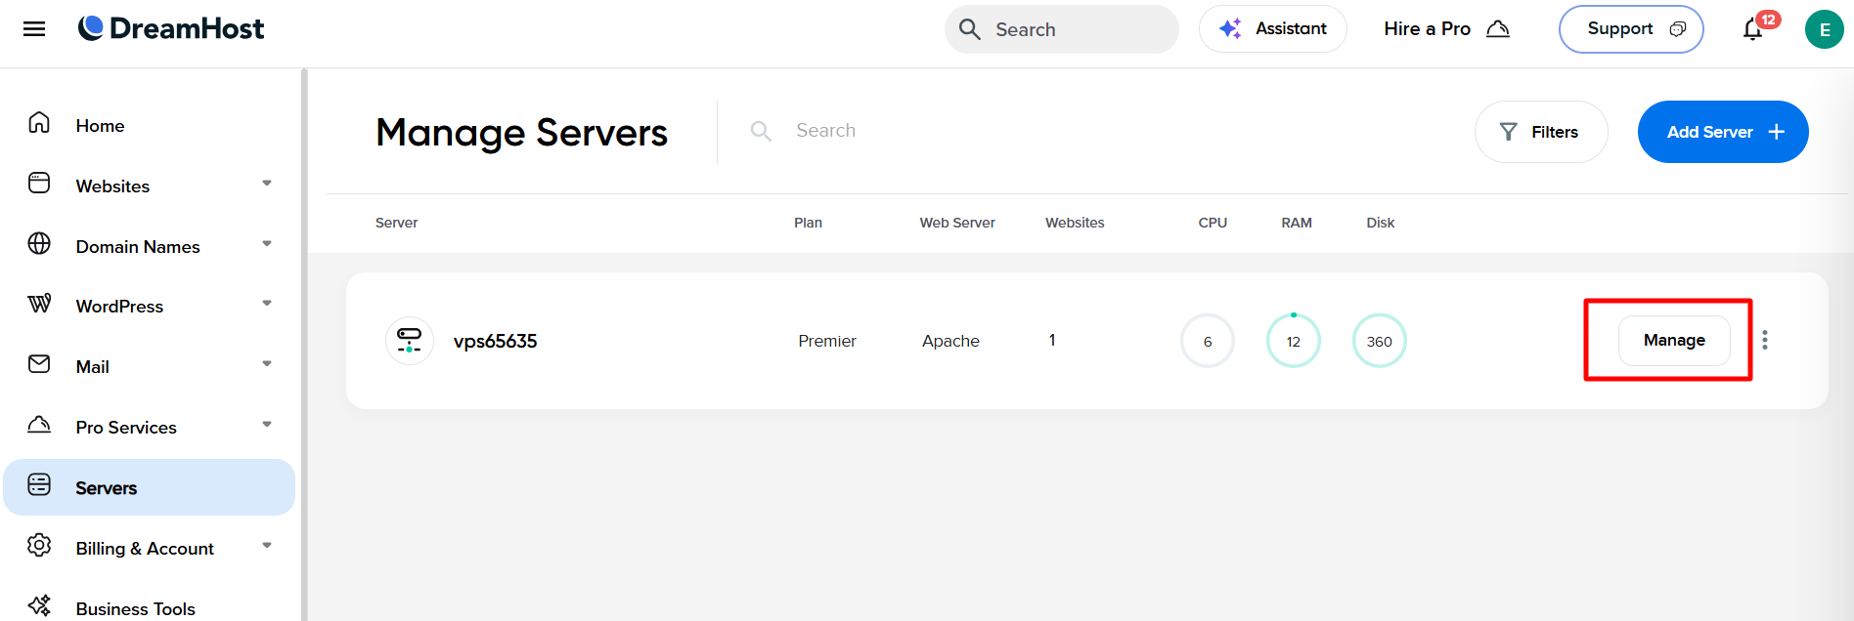Viewport: 1854px width, 621px height.
Task: Click the Manage Servers search magnifier icon
Action: (761, 131)
